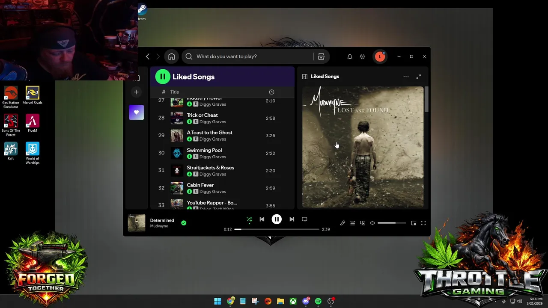Open the Determined song title link

[x=162, y=220]
